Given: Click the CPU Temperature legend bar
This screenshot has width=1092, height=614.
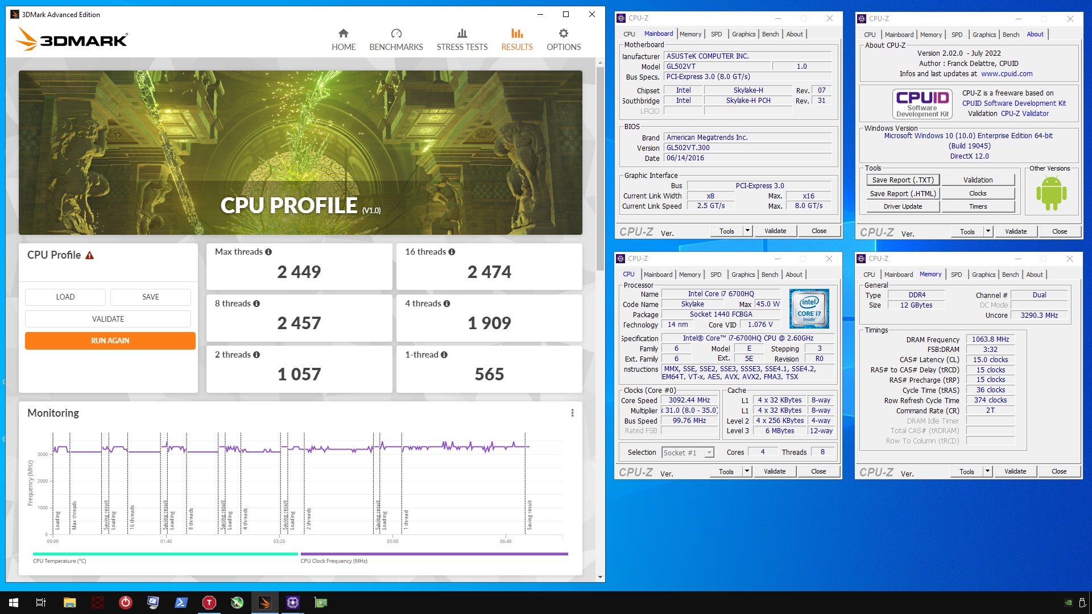Looking at the screenshot, I should [165, 554].
